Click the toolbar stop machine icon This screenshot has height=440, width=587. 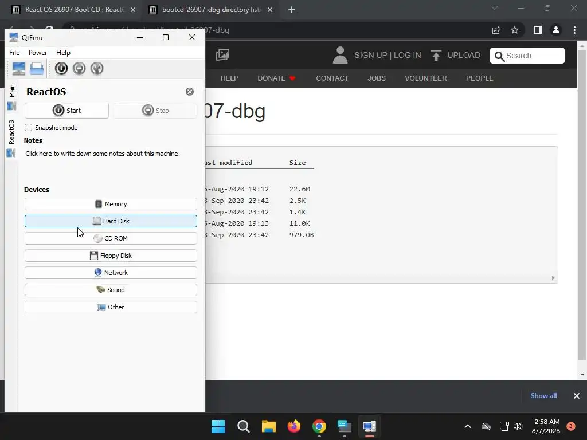click(79, 69)
